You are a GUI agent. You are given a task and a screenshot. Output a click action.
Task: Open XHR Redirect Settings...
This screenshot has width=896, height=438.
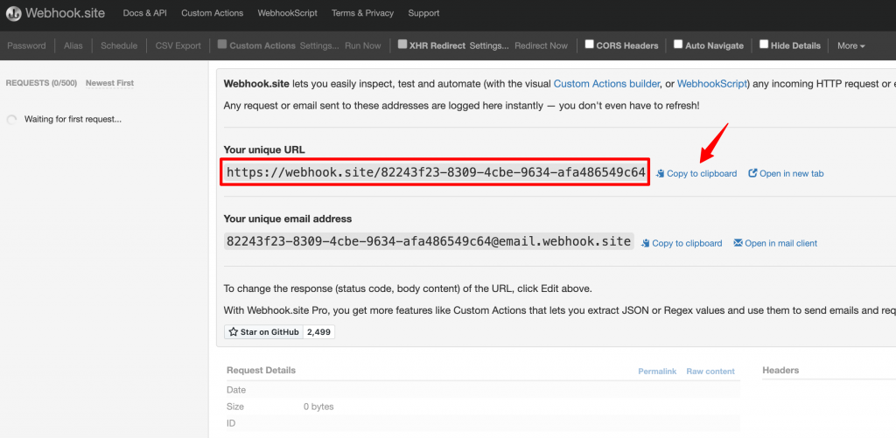[x=489, y=45]
